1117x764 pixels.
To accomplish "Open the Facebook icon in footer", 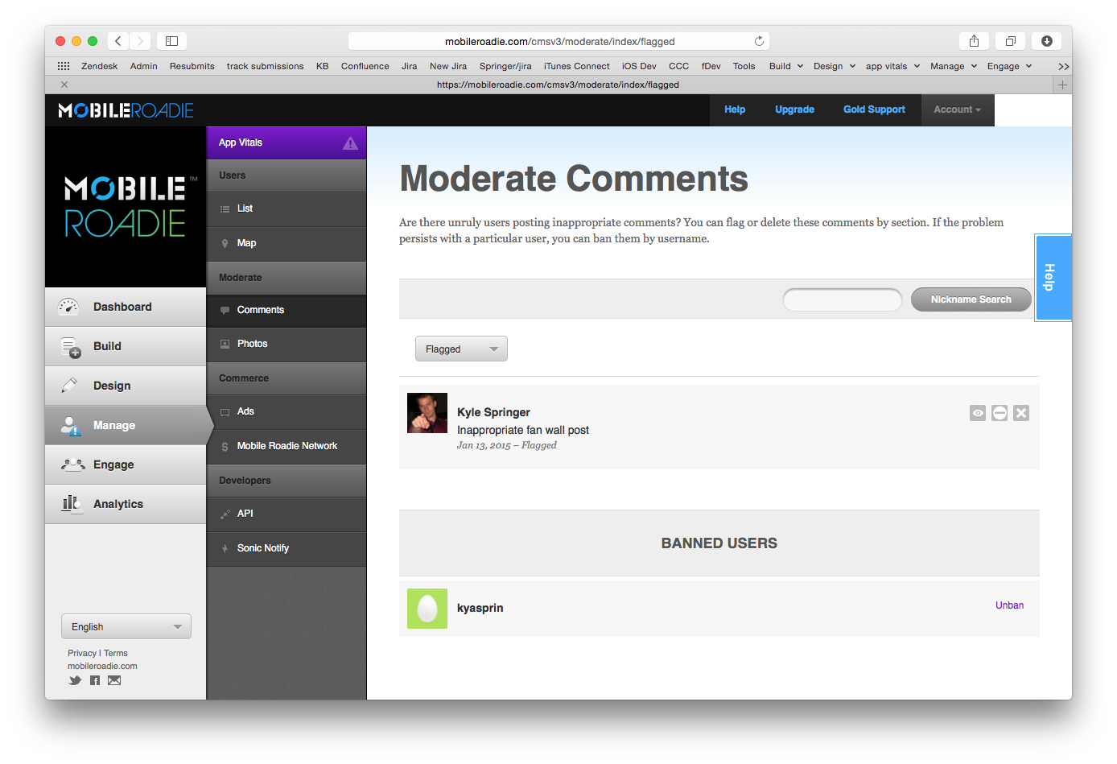I will (x=95, y=680).
